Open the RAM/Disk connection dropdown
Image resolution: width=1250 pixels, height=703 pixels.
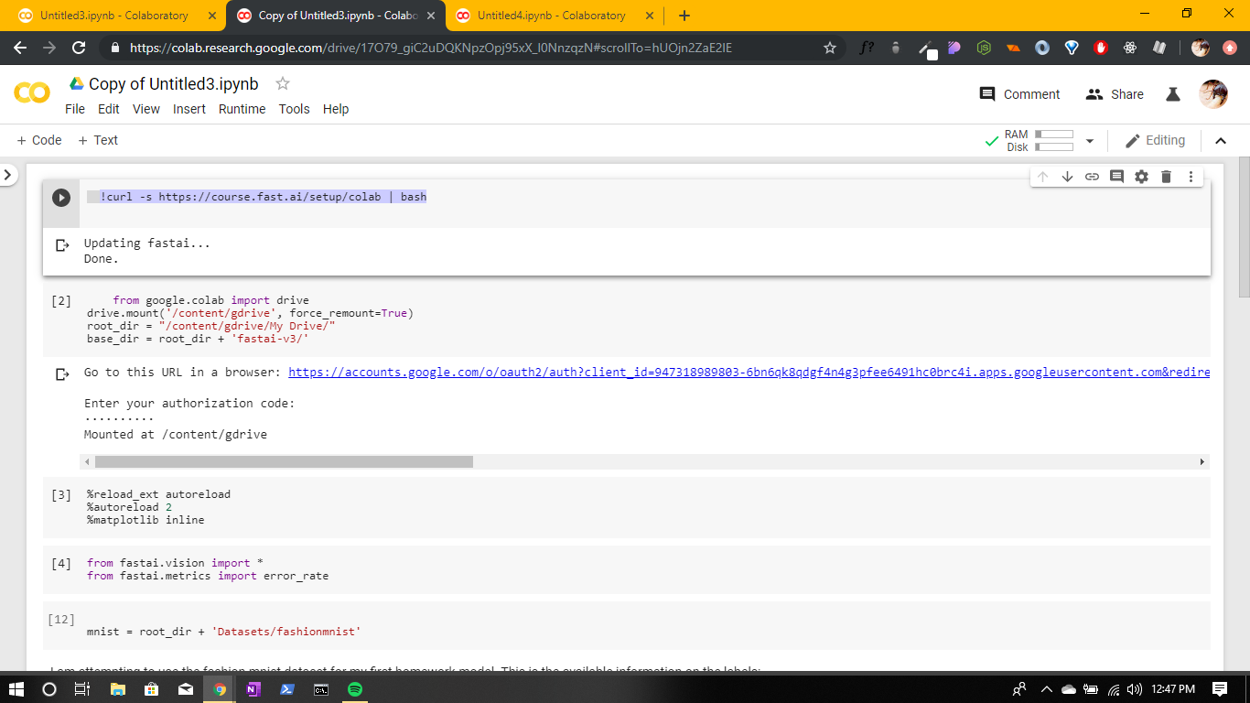[x=1089, y=141]
